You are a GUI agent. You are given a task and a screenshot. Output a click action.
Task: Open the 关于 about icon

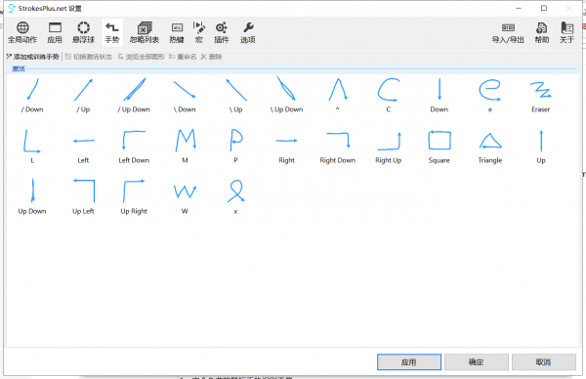[566, 32]
